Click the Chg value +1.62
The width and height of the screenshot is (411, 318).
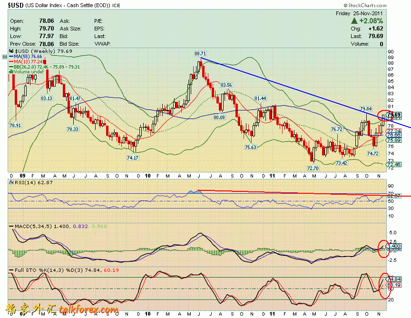376,29
